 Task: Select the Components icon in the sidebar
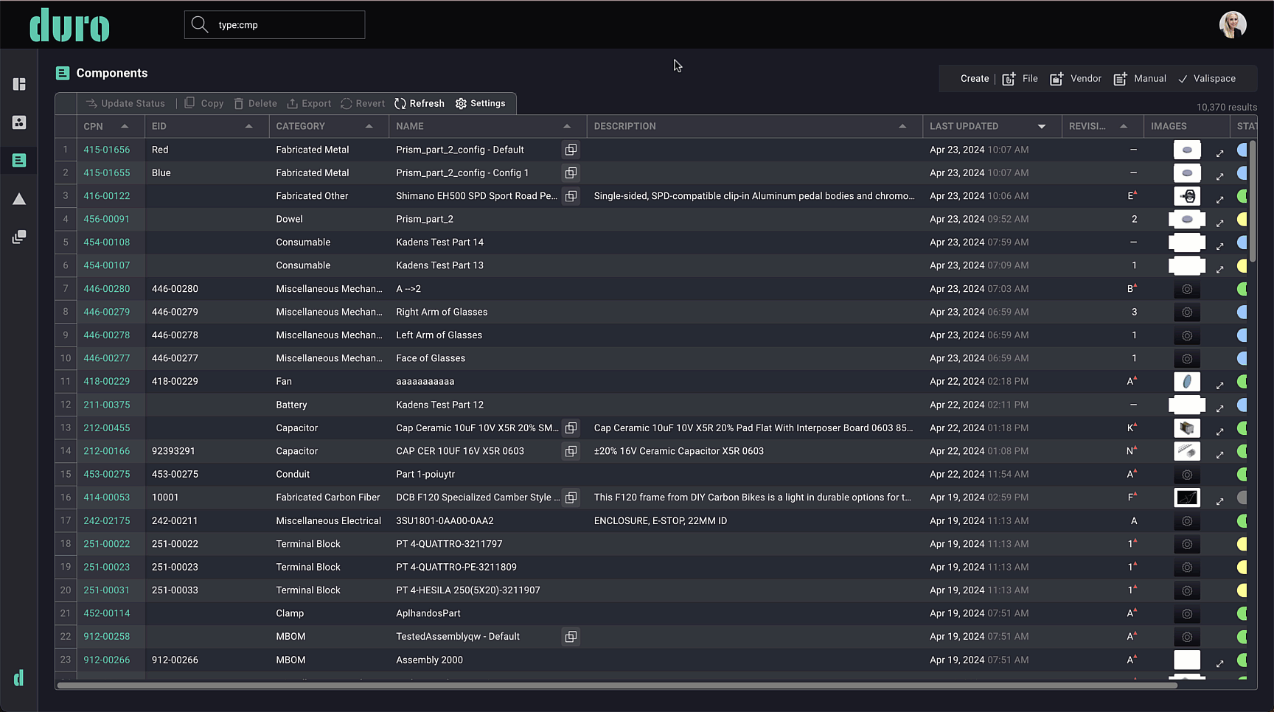(19, 160)
